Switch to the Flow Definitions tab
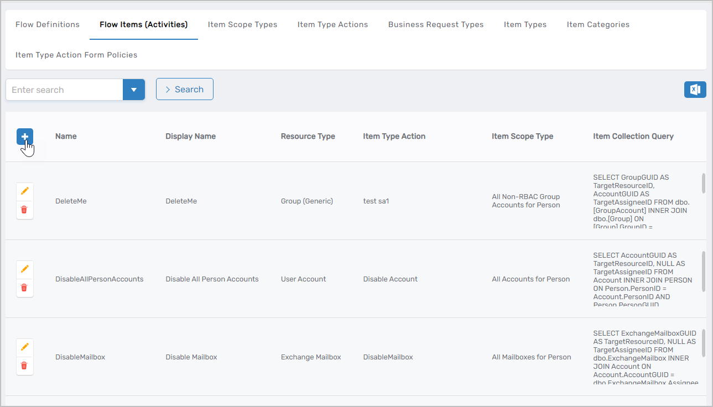Image resolution: width=713 pixels, height=407 pixels. pyautogui.click(x=48, y=24)
